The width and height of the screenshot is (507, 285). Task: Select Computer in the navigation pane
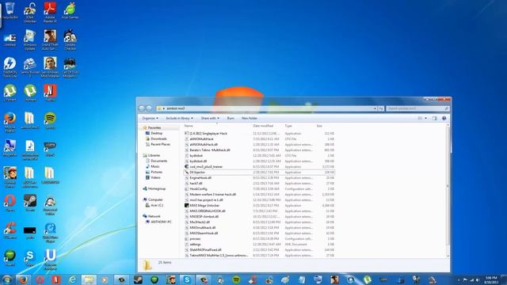pyautogui.click(x=155, y=199)
